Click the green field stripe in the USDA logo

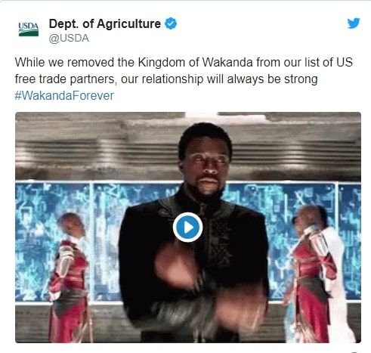point(29,34)
